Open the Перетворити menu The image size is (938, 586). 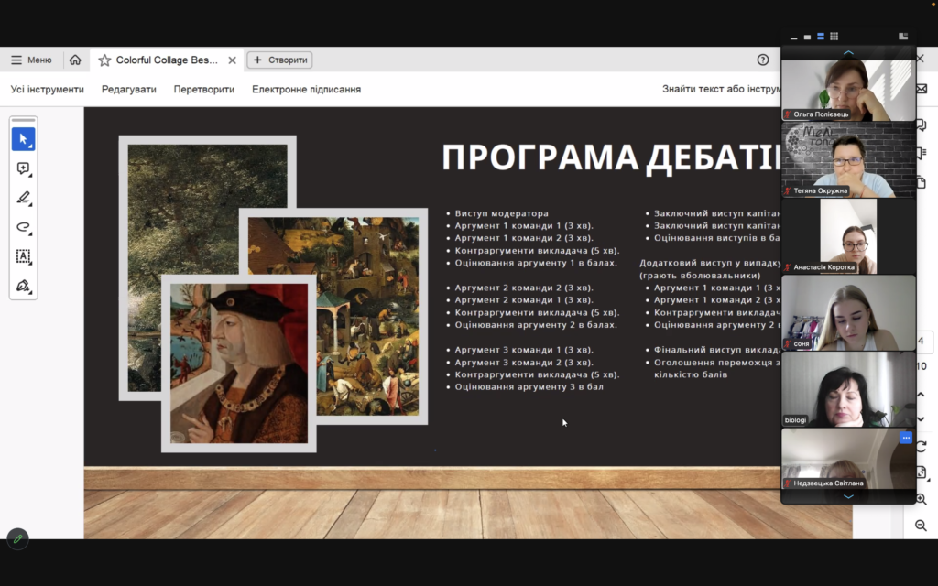[204, 89]
